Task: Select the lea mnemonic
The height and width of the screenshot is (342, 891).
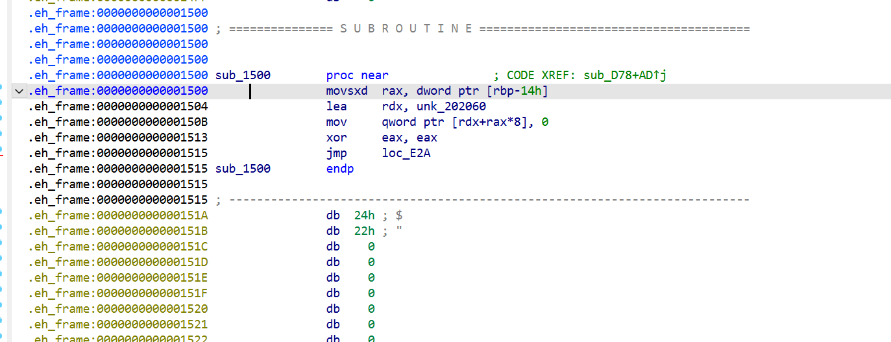Action: [337, 106]
